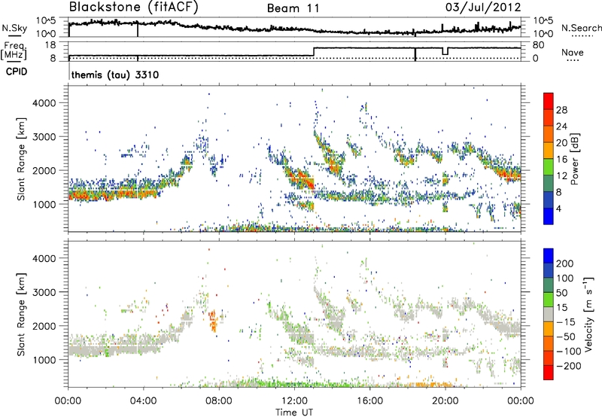This screenshot has width=602, height=417.
Task: Click the 'N.Sky' label
Action: (x=14, y=28)
